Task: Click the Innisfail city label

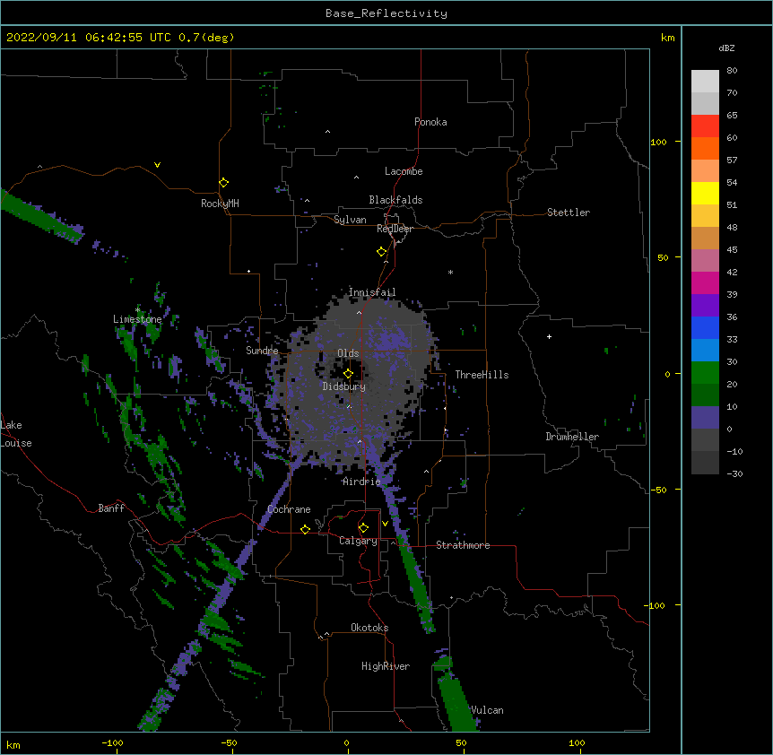Action: (372, 292)
